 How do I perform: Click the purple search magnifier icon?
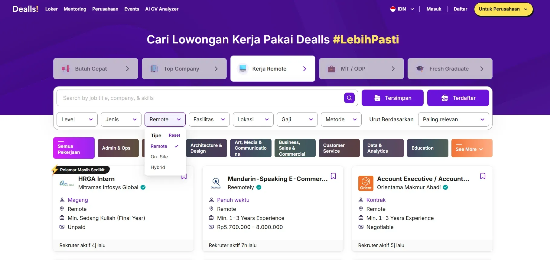[x=349, y=98]
